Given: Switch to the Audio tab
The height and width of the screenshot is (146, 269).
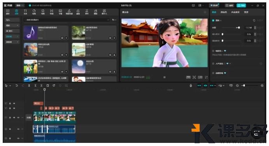Looking at the screenshot, I should pos(16,12).
